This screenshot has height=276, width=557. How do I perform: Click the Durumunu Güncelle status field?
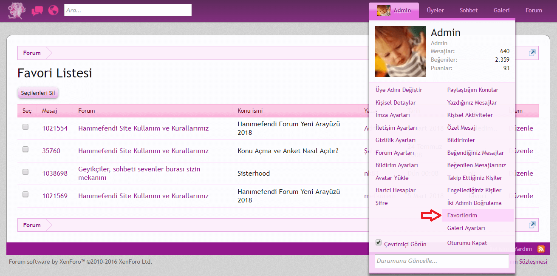click(441, 261)
